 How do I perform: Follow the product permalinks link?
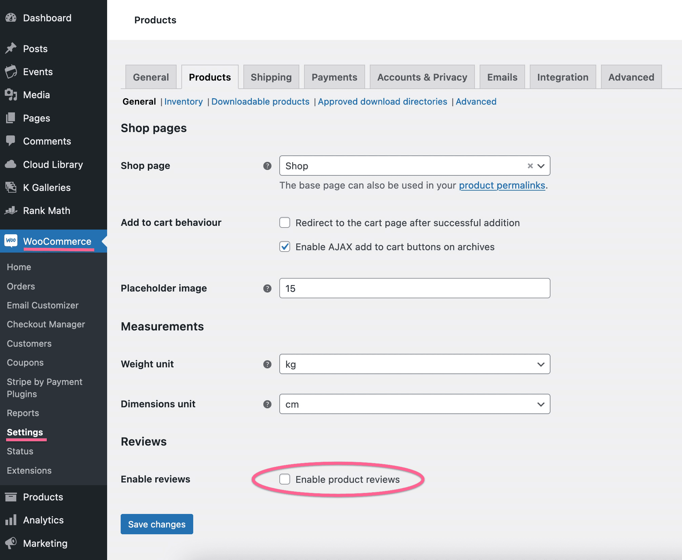pos(502,185)
